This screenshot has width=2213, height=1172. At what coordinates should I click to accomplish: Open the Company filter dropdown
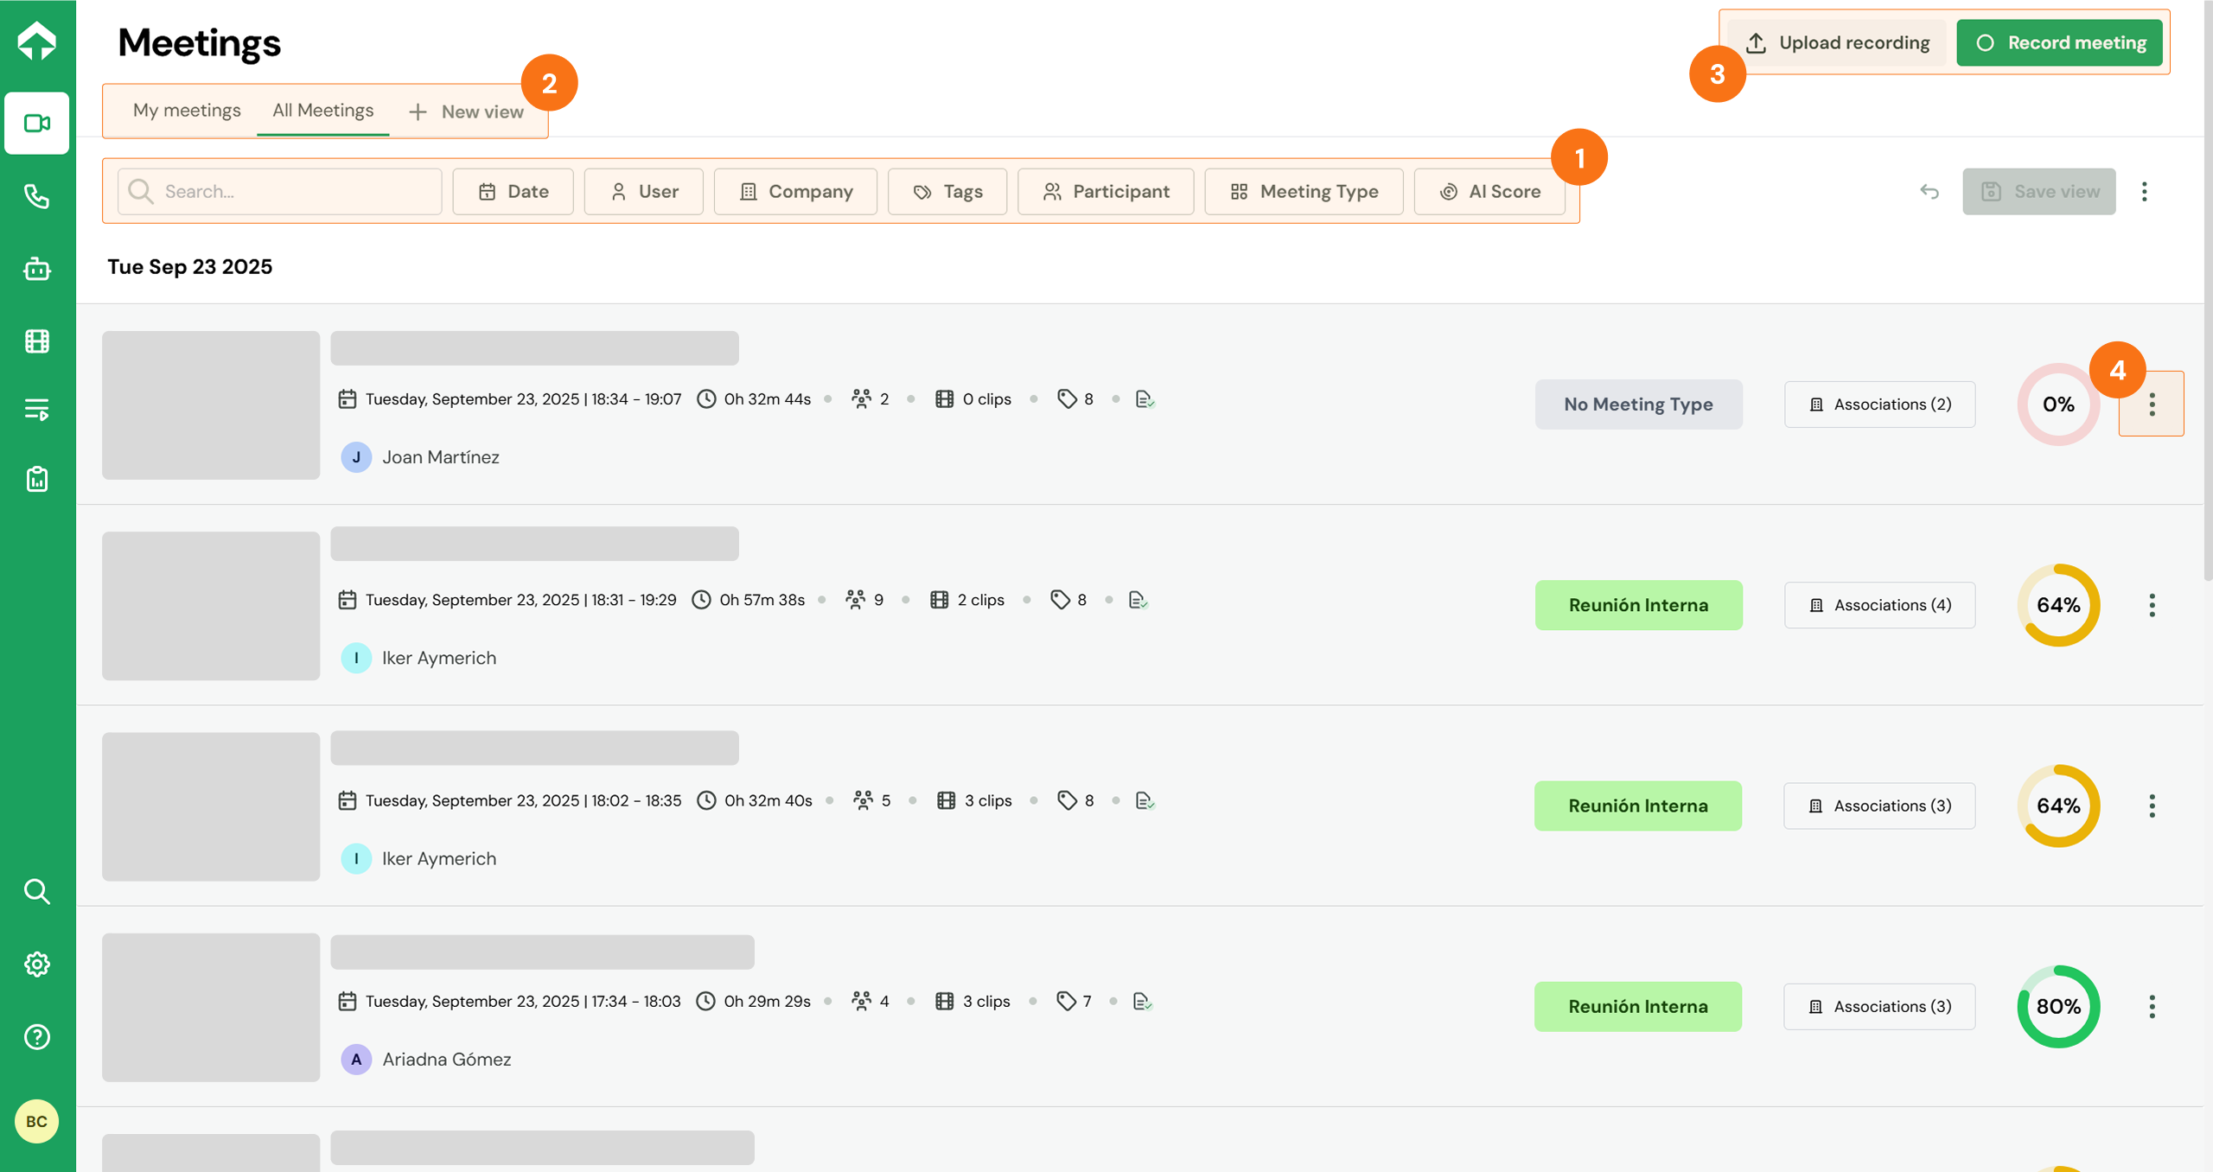point(795,191)
